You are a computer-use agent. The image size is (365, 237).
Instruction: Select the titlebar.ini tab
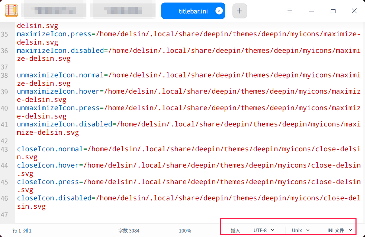coord(193,11)
